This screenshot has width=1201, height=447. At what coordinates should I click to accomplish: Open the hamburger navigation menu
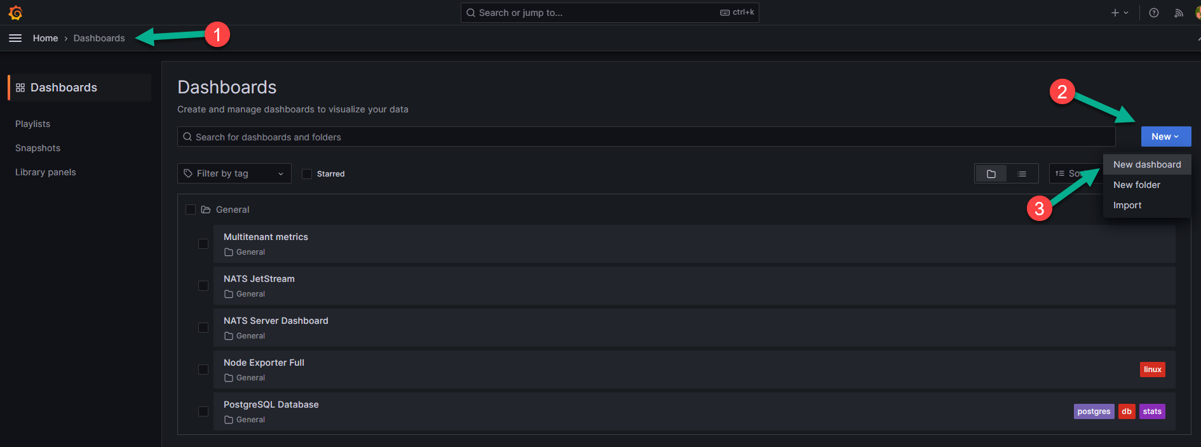[x=15, y=38]
